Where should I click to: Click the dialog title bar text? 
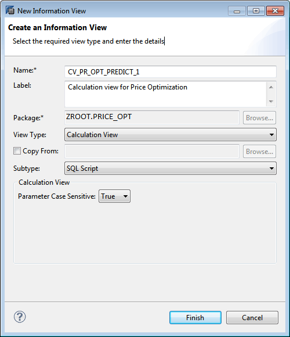[x=52, y=11]
